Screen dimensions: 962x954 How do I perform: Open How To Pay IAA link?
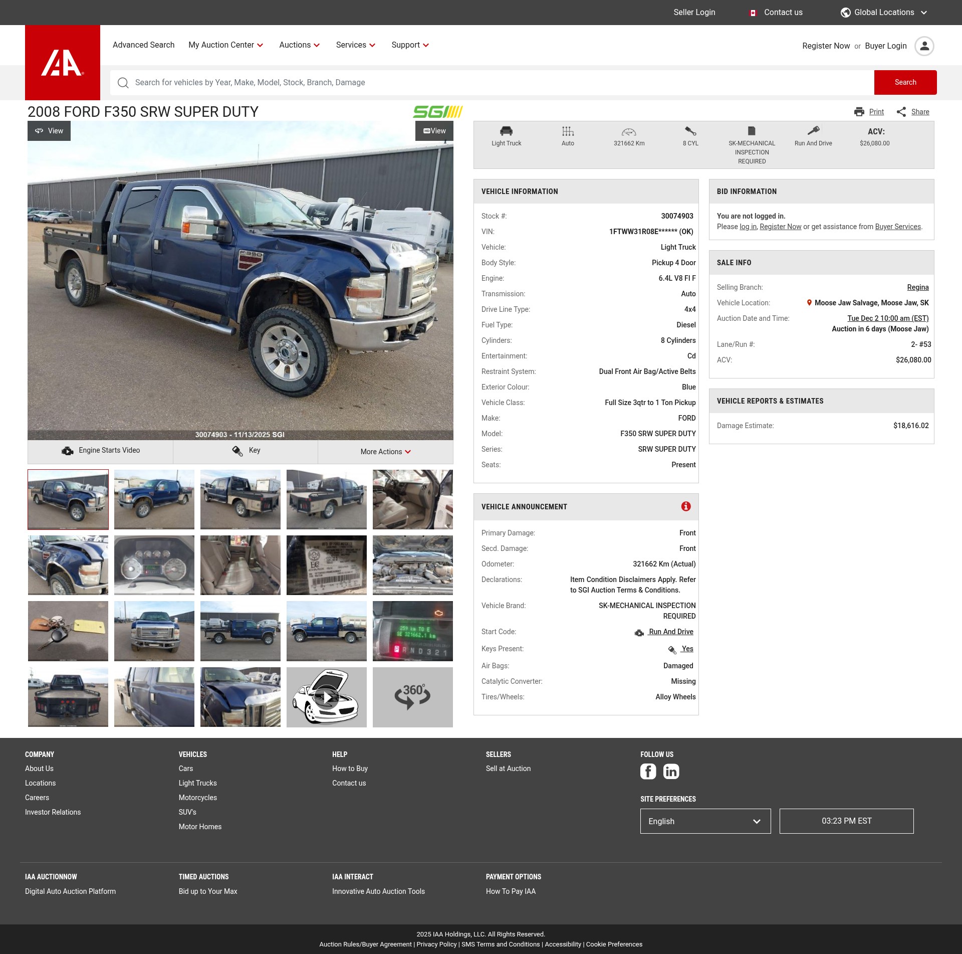click(x=511, y=891)
